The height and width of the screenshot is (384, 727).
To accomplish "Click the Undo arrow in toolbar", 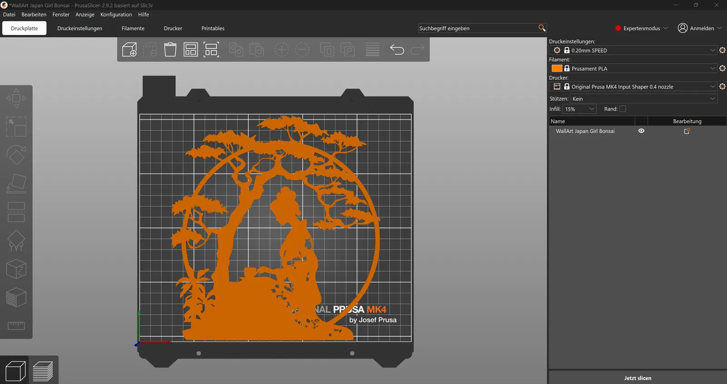I will click(397, 49).
